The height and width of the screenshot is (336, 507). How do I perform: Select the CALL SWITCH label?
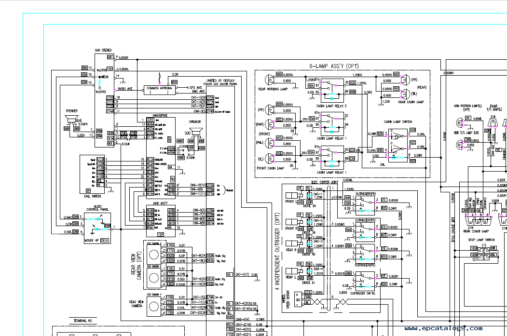click(93, 196)
